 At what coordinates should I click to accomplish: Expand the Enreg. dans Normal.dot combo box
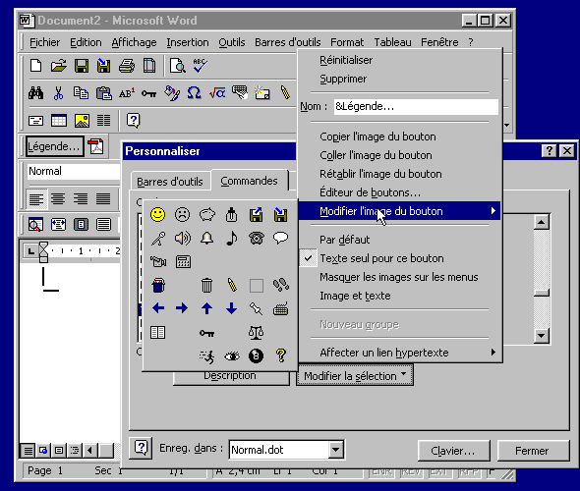tap(336, 450)
